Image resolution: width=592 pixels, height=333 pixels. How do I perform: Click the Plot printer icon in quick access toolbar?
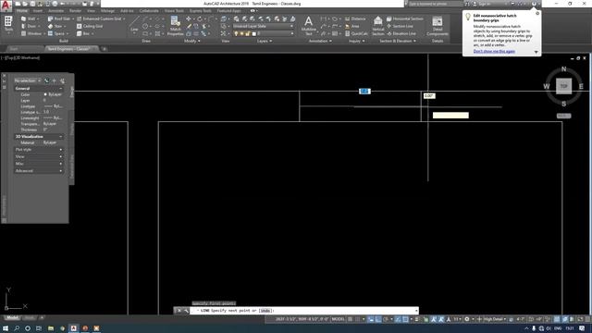(x=55, y=4)
